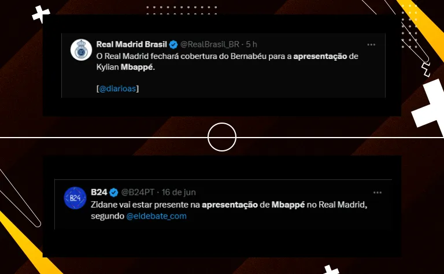The image size is (444, 274).
Task: Click the @RealBrasil_BR handle
Action: tap(210, 45)
